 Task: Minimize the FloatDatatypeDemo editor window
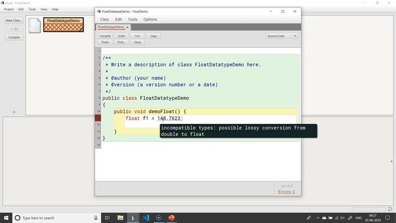[271, 11]
